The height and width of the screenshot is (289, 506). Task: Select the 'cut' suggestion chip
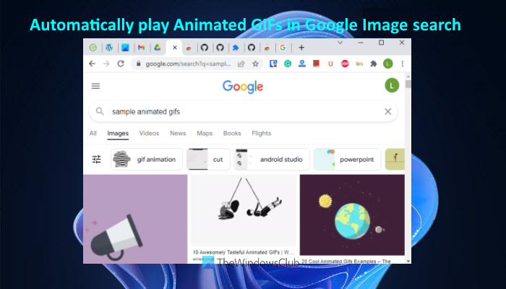click(x=208, y=160)
